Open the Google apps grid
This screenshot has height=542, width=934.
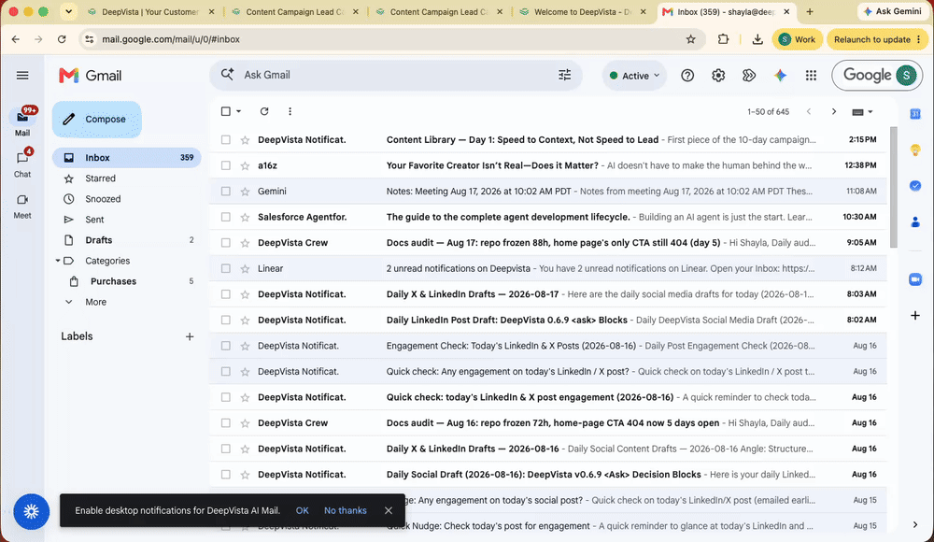point(811,75)
